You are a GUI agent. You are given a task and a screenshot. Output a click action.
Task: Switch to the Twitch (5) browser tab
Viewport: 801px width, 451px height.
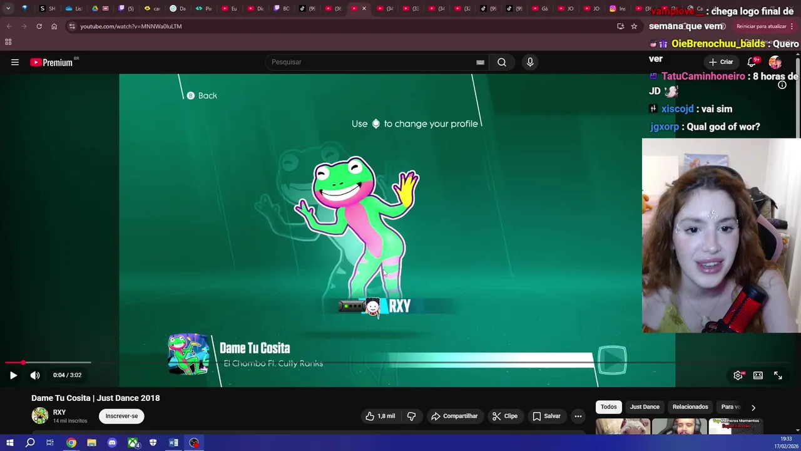point(125,9)
